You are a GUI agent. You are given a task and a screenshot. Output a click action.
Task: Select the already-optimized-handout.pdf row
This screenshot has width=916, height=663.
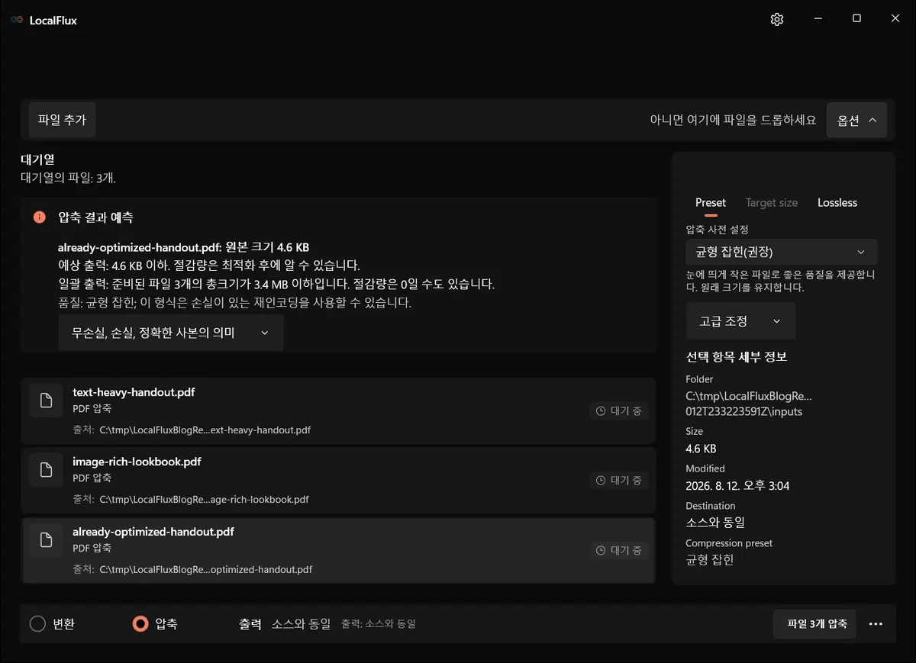point(339,550)
